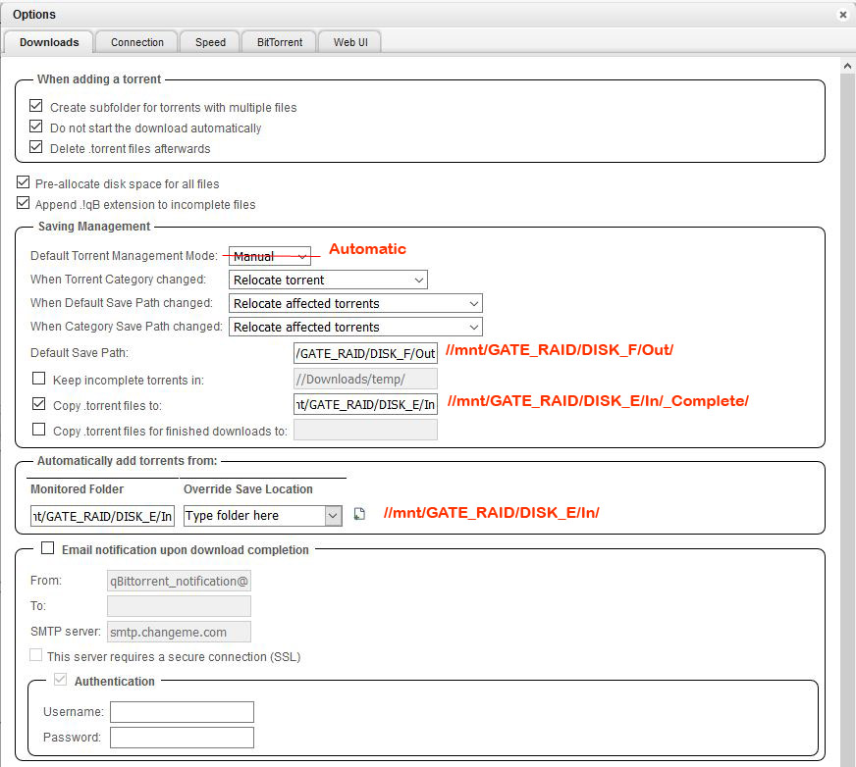Image resolution: width=856 pixels, height=767 pixels.
Task: Open the Web UI tab
Action: pos(350,42)
